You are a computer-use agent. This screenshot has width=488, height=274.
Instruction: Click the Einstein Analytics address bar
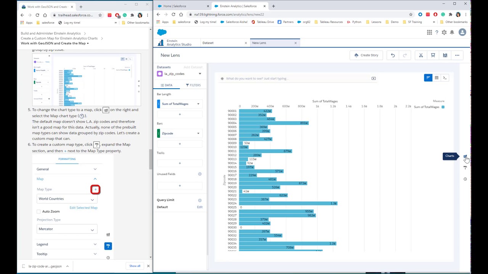tap(297, 14)
